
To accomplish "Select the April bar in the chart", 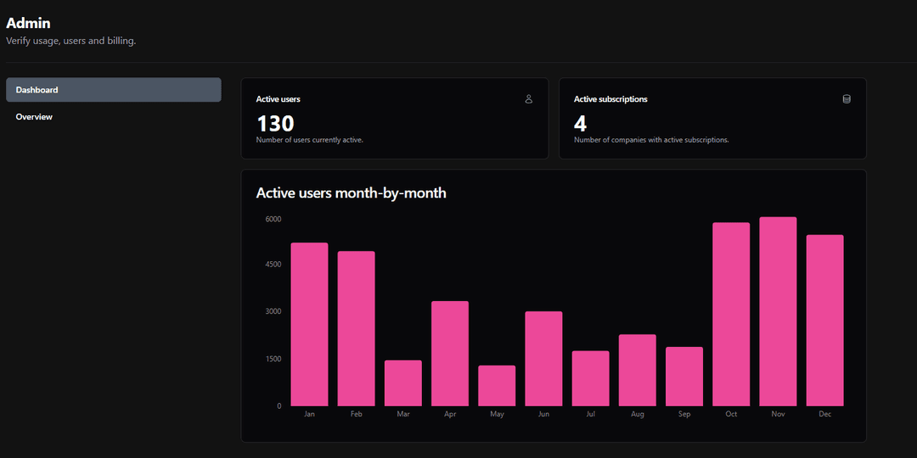I will click(450, 354).
